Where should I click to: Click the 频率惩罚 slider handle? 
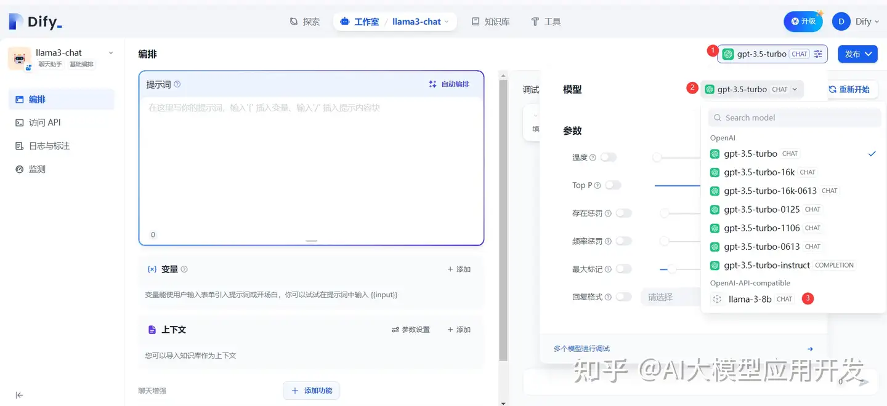(x=664, y=241)
